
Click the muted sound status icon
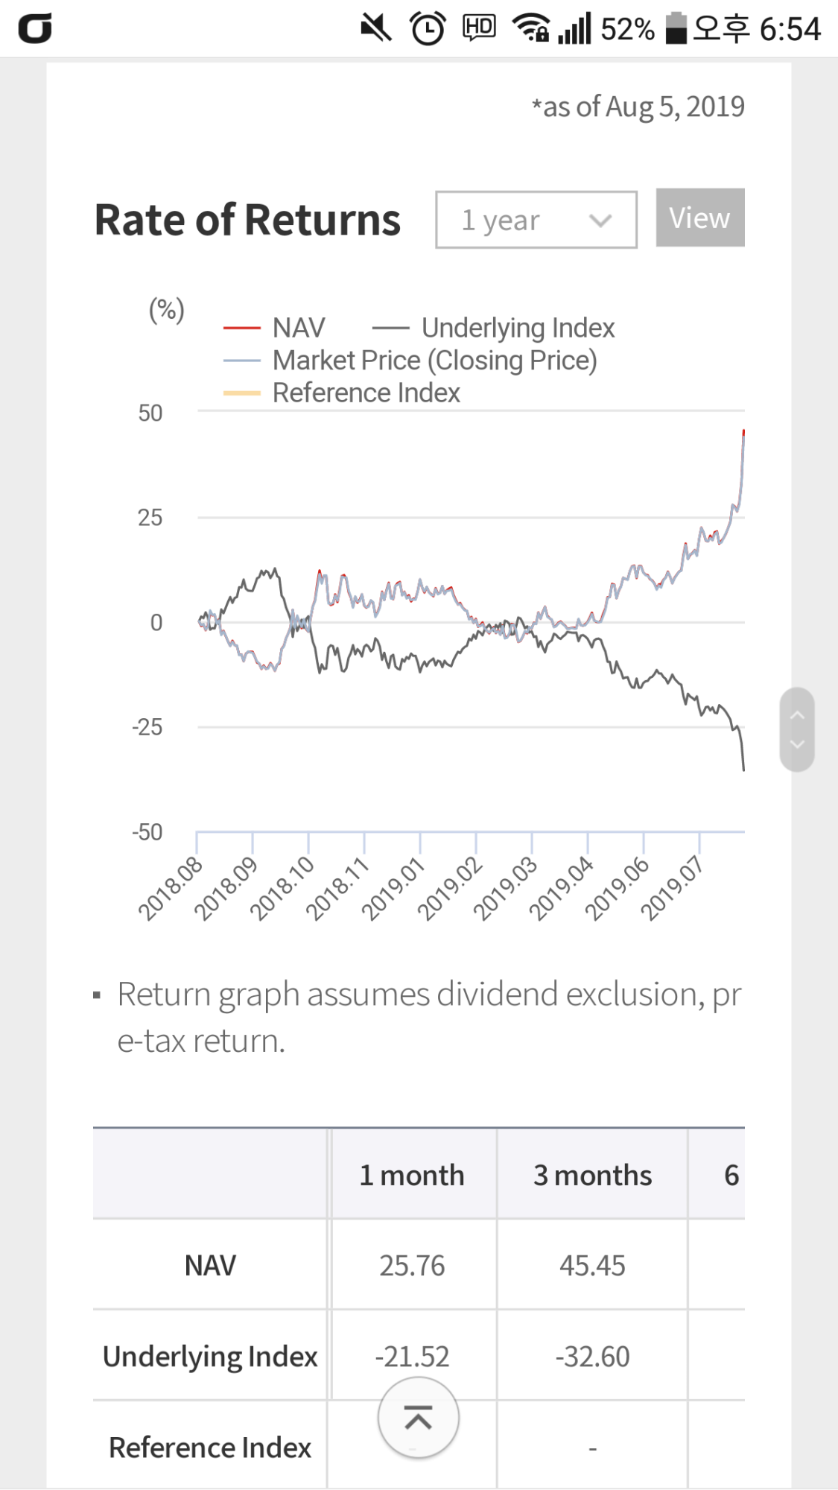coord(376,29)
